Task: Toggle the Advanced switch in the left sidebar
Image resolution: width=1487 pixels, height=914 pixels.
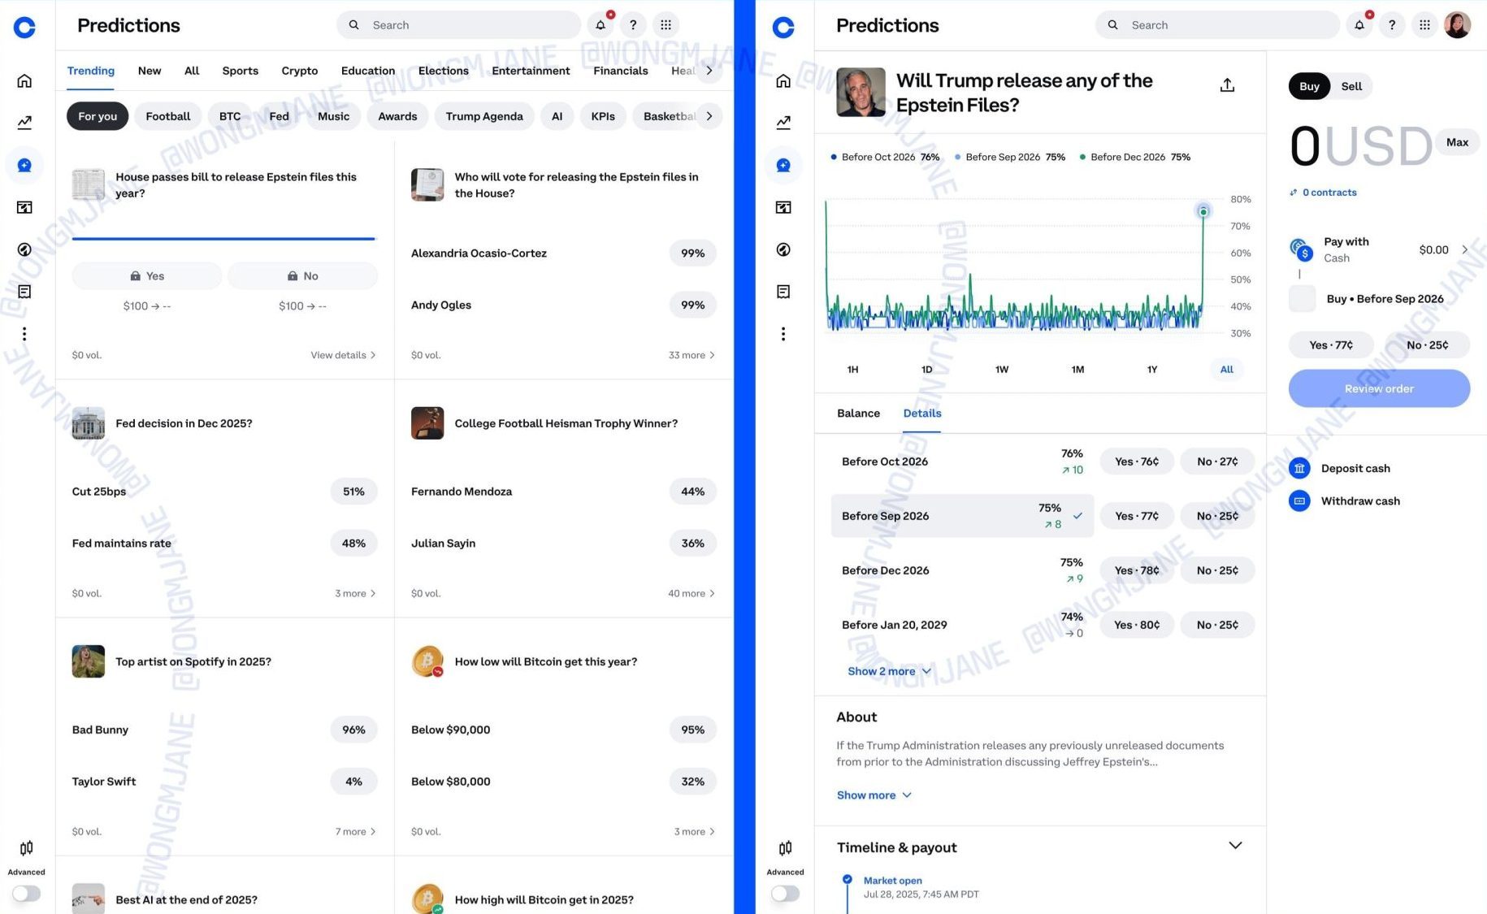Action: 26,893
